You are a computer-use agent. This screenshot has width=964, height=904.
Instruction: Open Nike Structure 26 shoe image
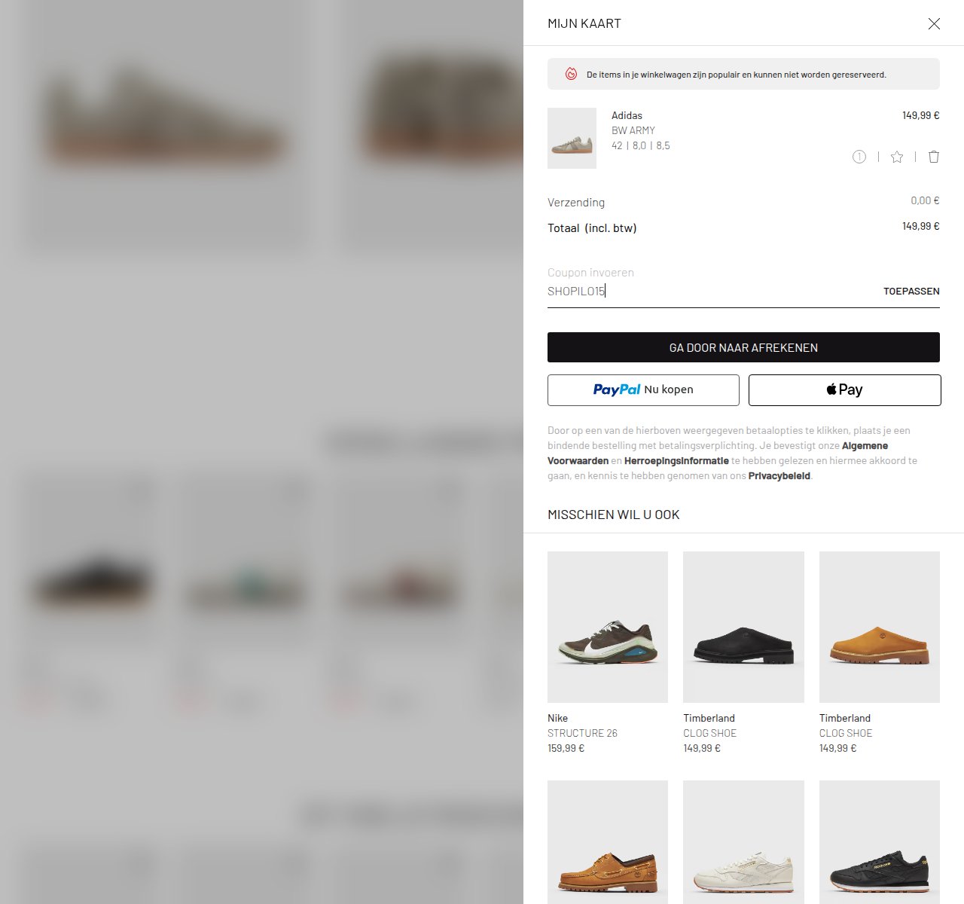tap(608, 627)
